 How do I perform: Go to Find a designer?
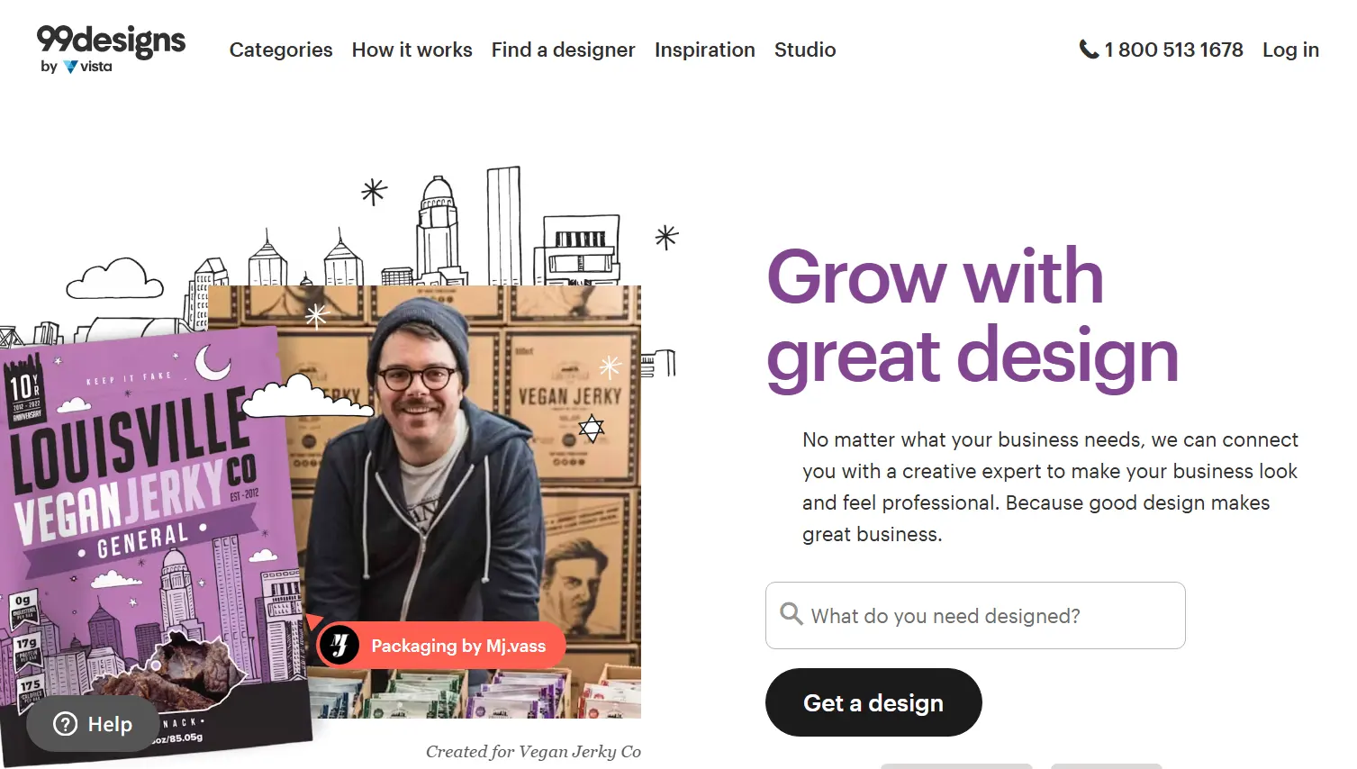[564, 50]
